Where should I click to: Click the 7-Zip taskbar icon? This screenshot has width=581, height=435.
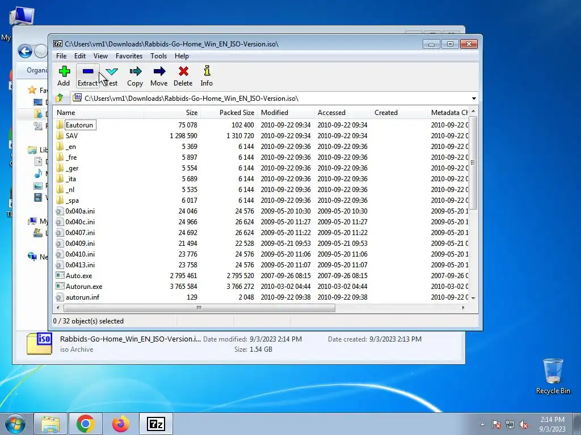156,424
